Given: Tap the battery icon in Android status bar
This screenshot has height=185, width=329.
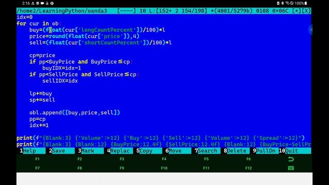Looking at the screenshot, I should 306,3.
